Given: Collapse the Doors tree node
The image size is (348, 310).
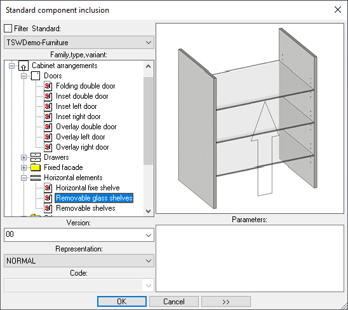Looking at the screenshot, I should click(x=23, y=76).
